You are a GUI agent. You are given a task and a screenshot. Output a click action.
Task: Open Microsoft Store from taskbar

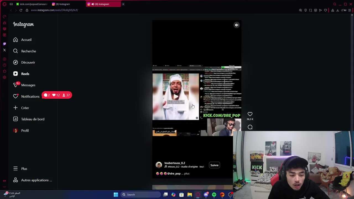(x=182, y=195)
